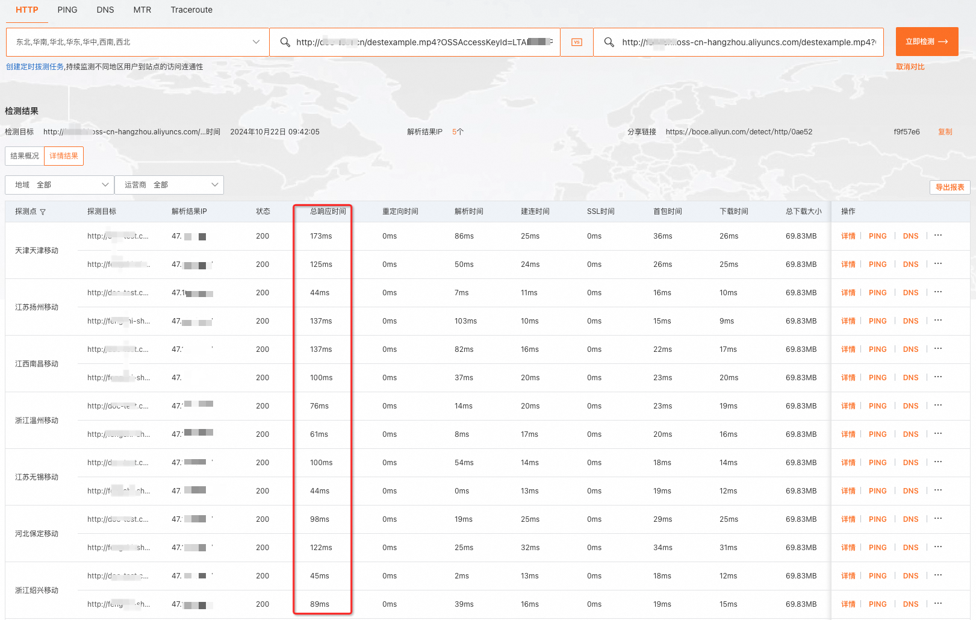Open more options for 45ms row
976x620 pixels.
[x=938, y=575]
